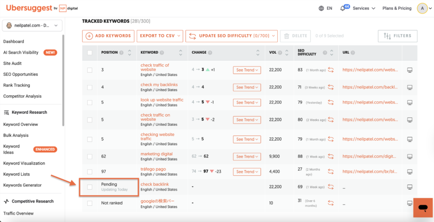Screen dimensions: 434x222
Task: Click the sidebar vertical scrollbar
Action: (64, 80)
